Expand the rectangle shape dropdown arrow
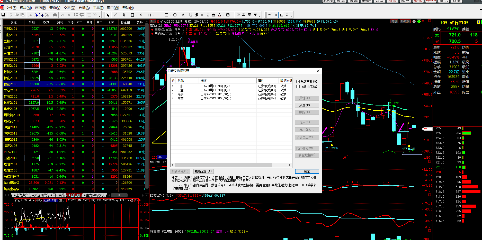 pos(170,15)
